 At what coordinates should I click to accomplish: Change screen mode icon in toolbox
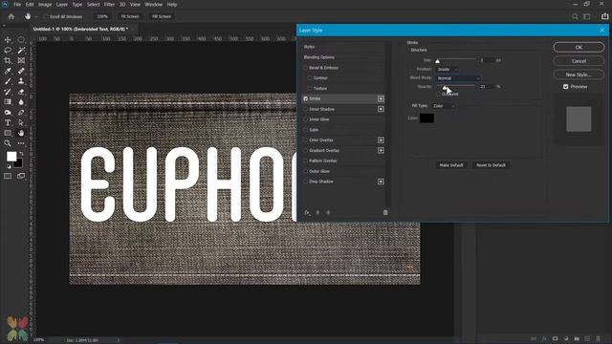tap(21, 176)
